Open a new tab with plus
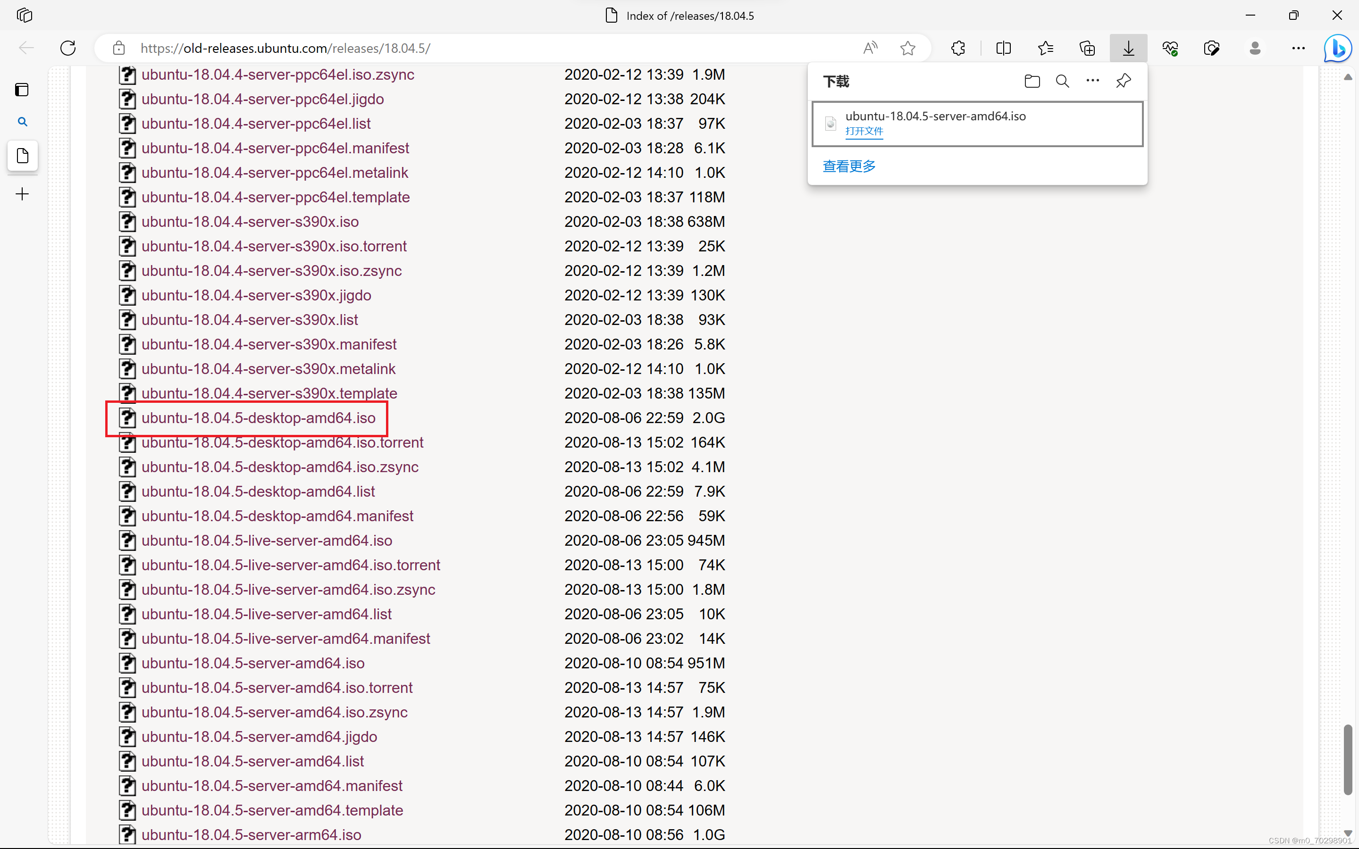 (x=23, y=194)
